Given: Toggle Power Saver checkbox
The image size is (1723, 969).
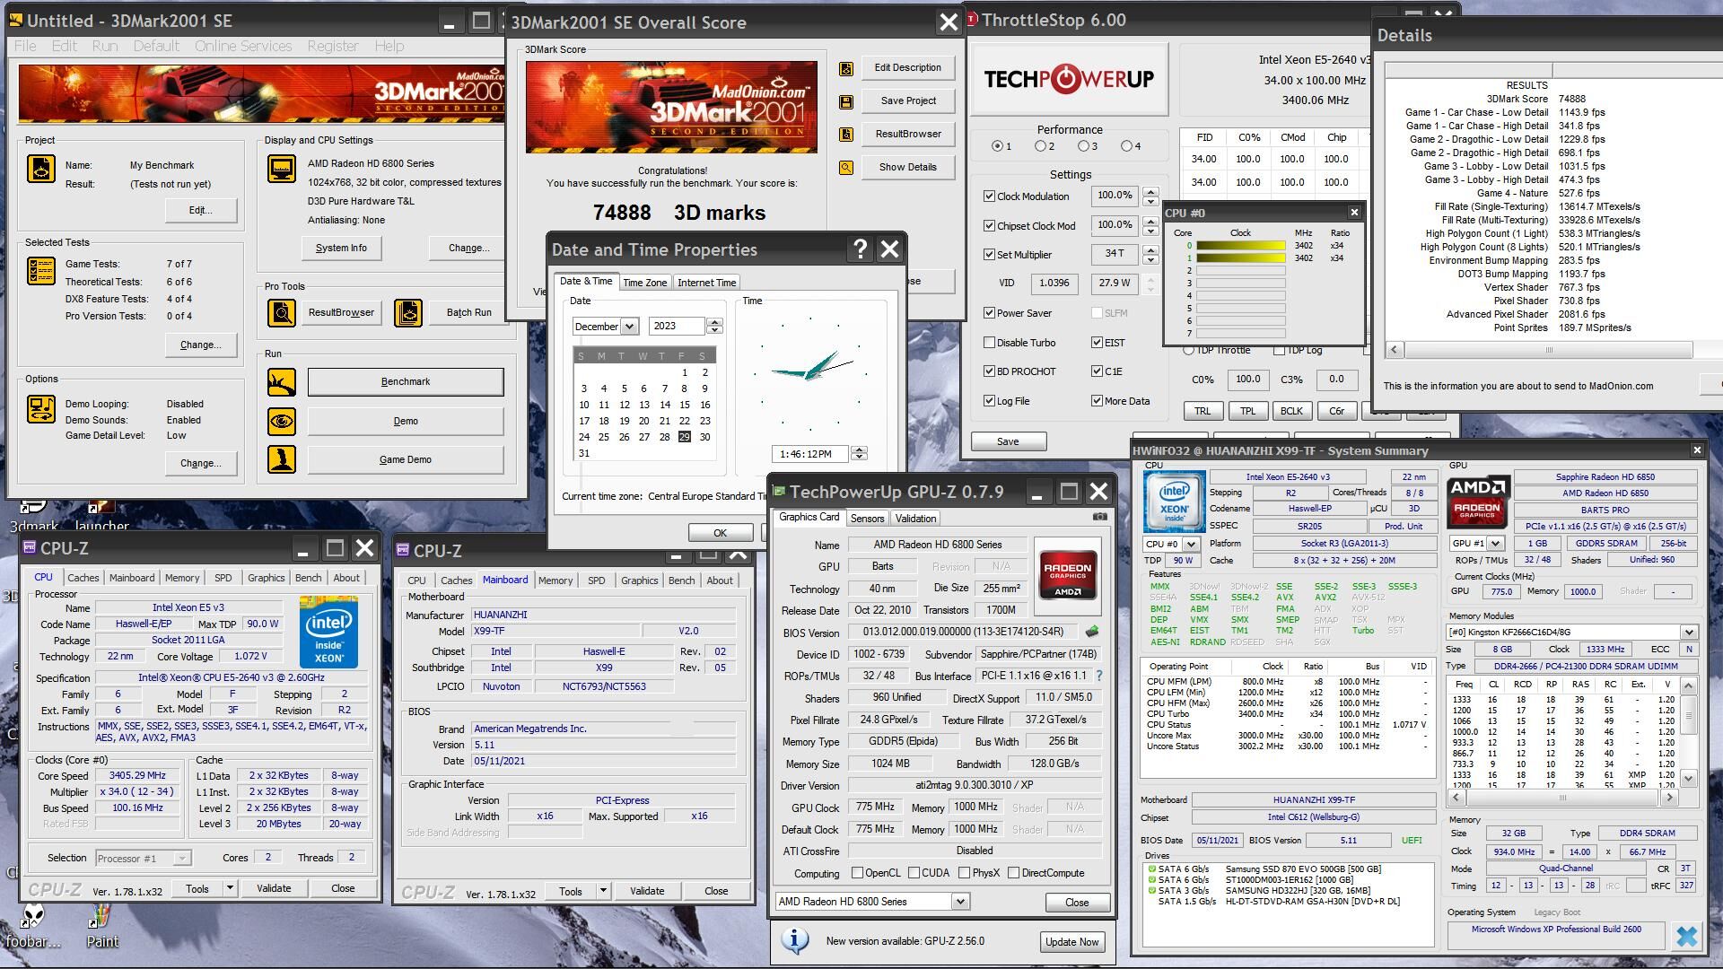Looking at the screenshot, I should pos(989,313).
